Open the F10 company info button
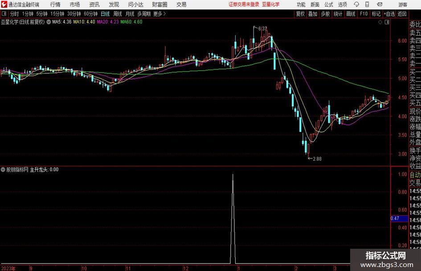This screenshot has width=421, height=271. point(364,14)
